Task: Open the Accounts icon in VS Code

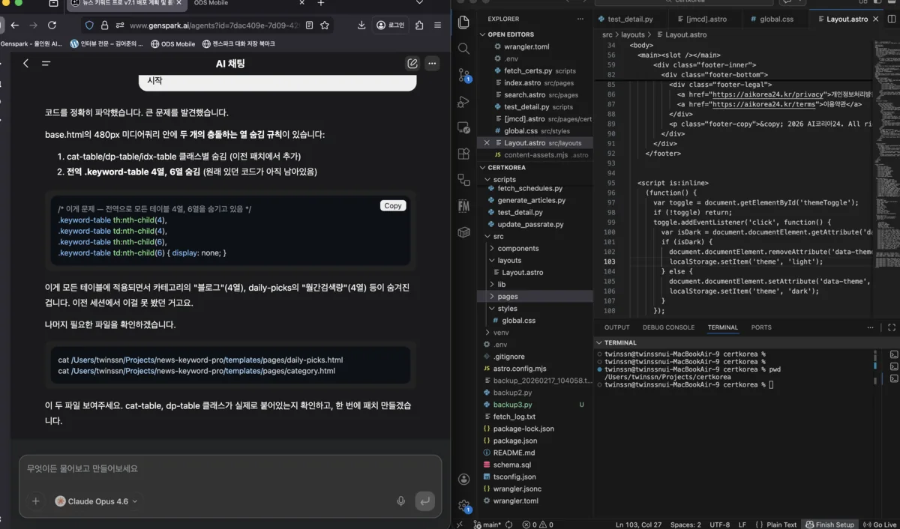Action: click(463, 480)
